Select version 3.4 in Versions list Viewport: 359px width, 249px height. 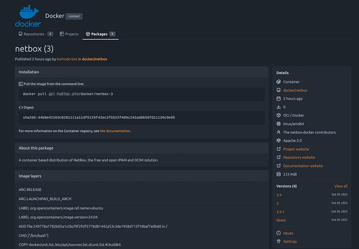coord(279,195)
